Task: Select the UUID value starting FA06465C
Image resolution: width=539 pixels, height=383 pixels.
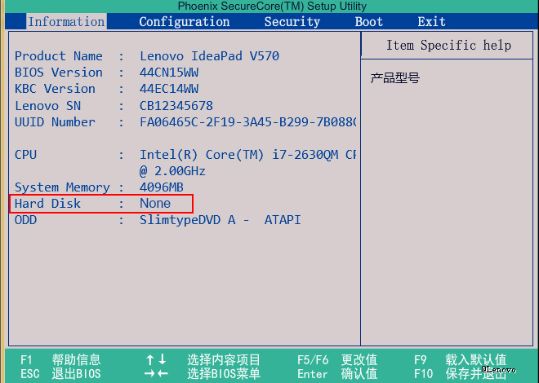Action: pos(247,122)
